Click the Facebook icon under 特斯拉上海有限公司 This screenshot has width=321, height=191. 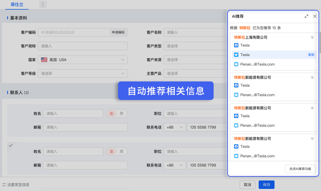236,45
